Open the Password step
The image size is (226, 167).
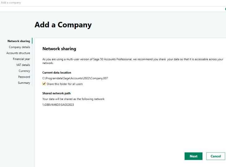[24, 77]
